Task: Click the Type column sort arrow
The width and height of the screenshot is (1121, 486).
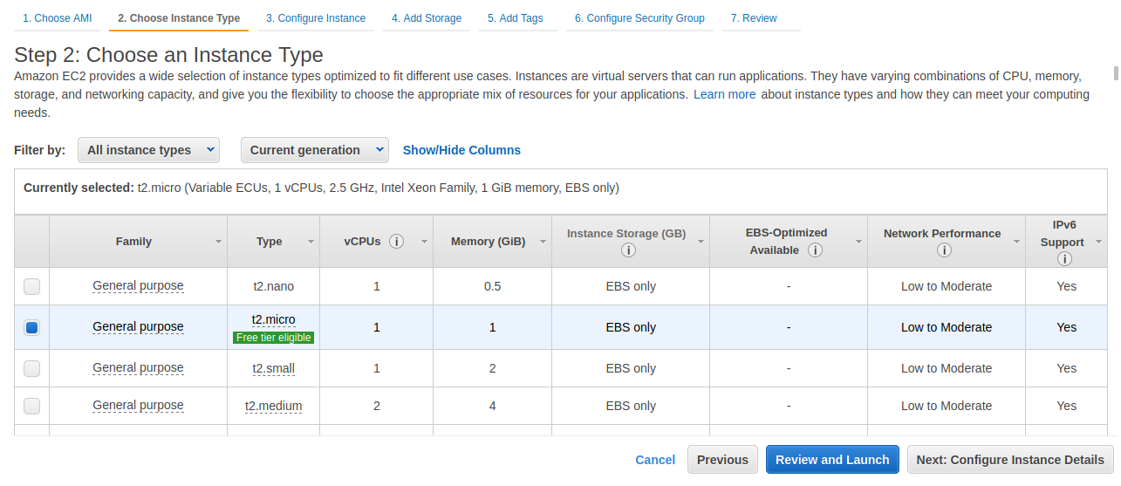Action: 311,242
